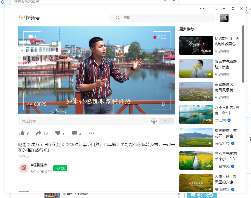Image resolution: width=251 pixels, height=198 pixels.
Task: Click the 新建融媒 channel avatar
Action: pyautogui.click(x=24, y=168)
